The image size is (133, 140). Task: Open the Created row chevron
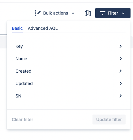121,71
